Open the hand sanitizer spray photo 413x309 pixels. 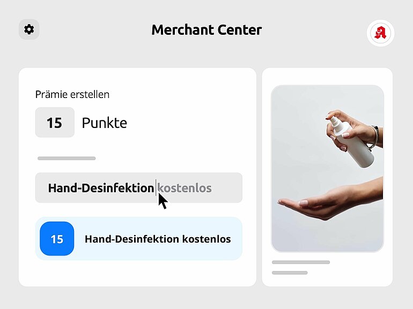pyautogui.click(x=327, y=169)
